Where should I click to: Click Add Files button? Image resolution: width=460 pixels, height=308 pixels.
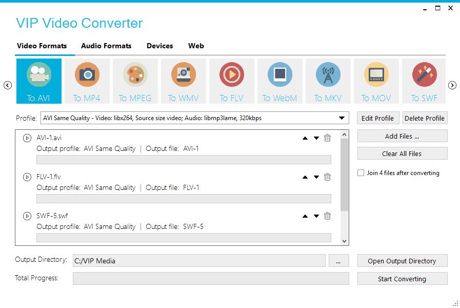click(402, 136)
